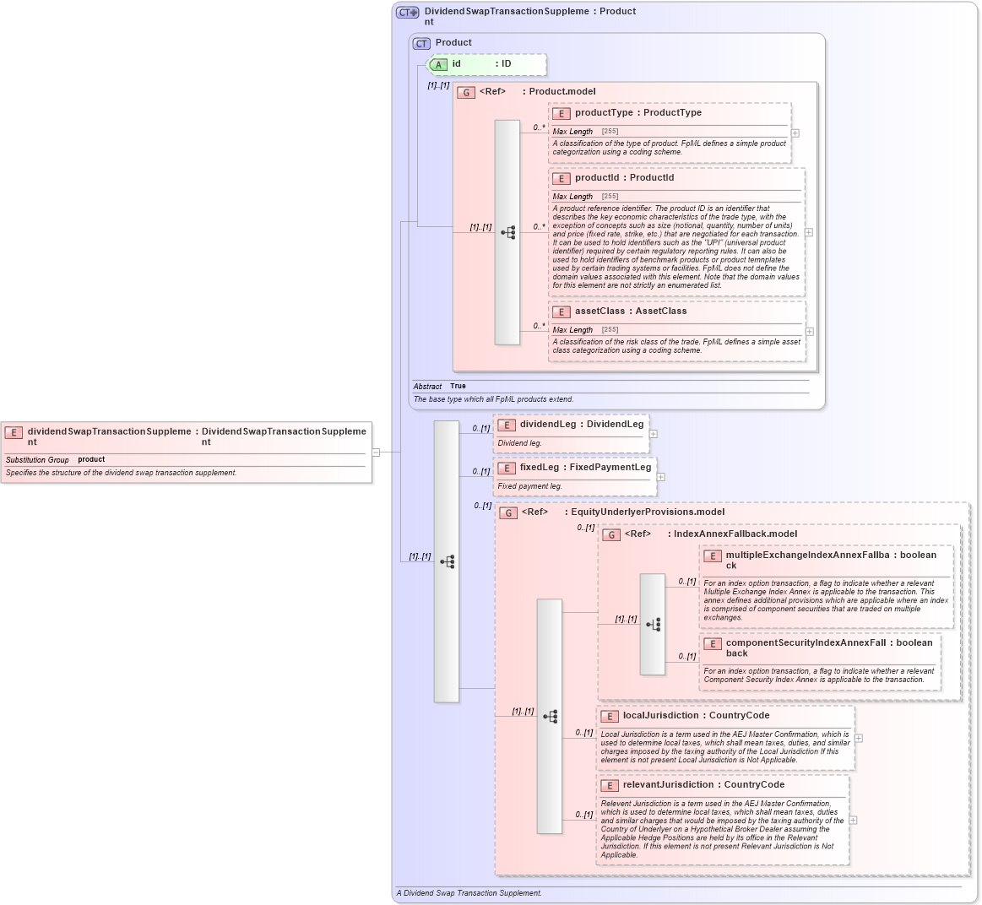Screen dimensions: 982x905
Task: Click the 'Dividend leg.' description text
Action: pyautogui.click(x=520, y=443)
